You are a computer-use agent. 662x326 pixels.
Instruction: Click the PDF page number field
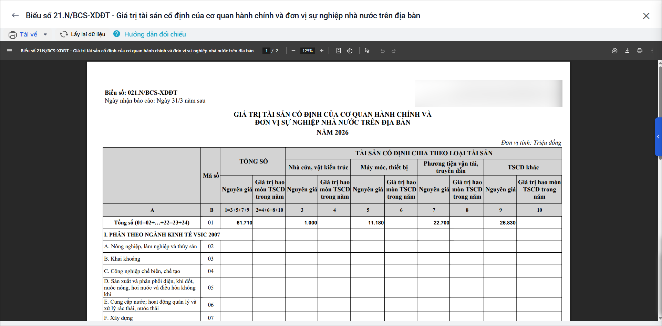tap(266, 51)
